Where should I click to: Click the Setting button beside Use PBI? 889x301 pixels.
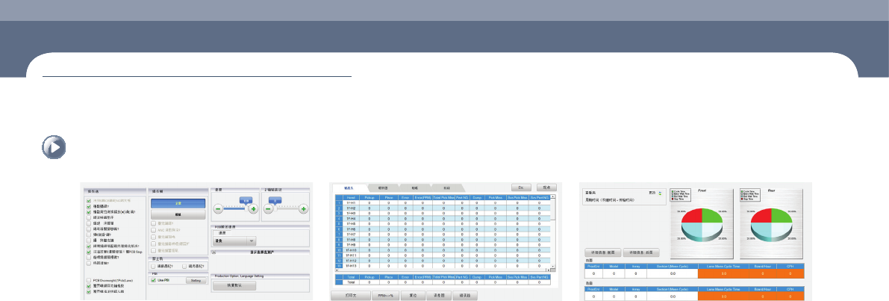196,280
